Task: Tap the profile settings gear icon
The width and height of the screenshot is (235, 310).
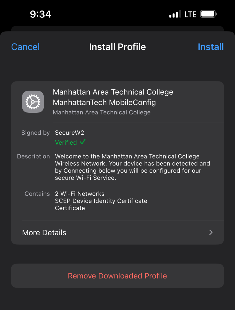Action: tap(33, 102)
